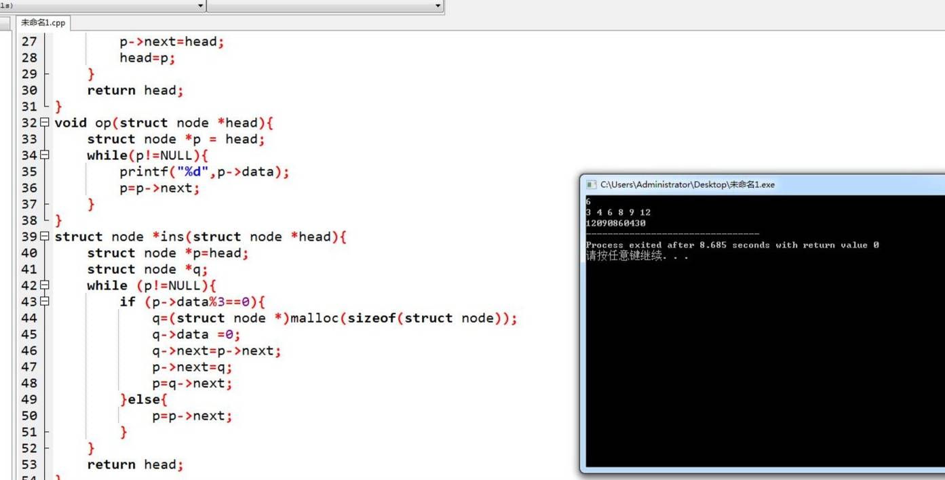
Task: Click the code line head=p;
Action: tap(147, 58)
